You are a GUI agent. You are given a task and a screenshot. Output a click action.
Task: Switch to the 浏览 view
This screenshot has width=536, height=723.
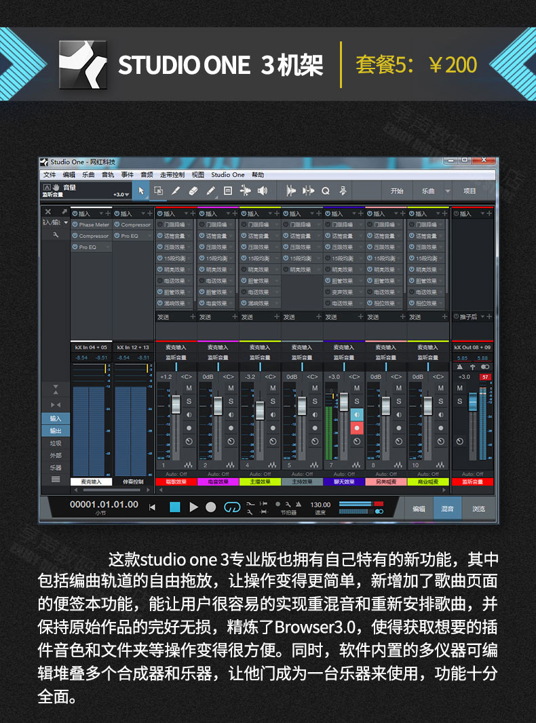(x=478, y=509)
